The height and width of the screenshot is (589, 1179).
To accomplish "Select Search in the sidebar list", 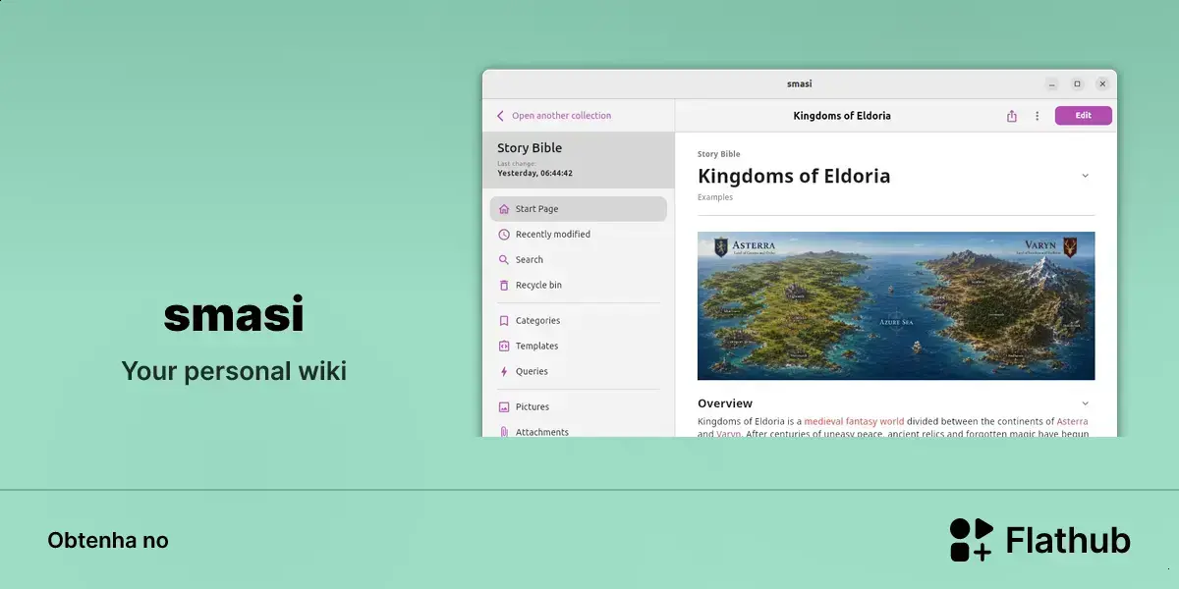I will [x=579, y=260].
